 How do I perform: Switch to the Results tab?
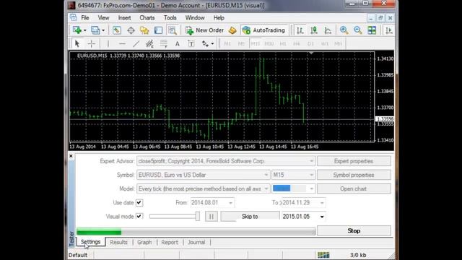pyautogui.click(x=118, y=243)
